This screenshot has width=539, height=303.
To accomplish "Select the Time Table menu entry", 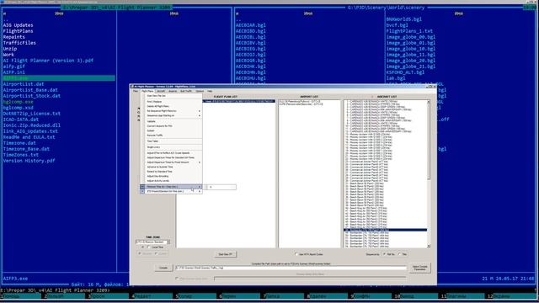I will tap(171, 141).
